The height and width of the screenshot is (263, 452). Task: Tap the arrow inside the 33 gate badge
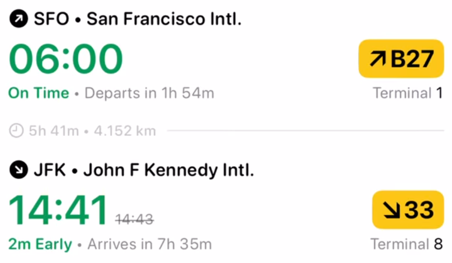390,210
